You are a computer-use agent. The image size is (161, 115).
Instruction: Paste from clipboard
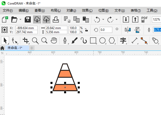(86, 19)
